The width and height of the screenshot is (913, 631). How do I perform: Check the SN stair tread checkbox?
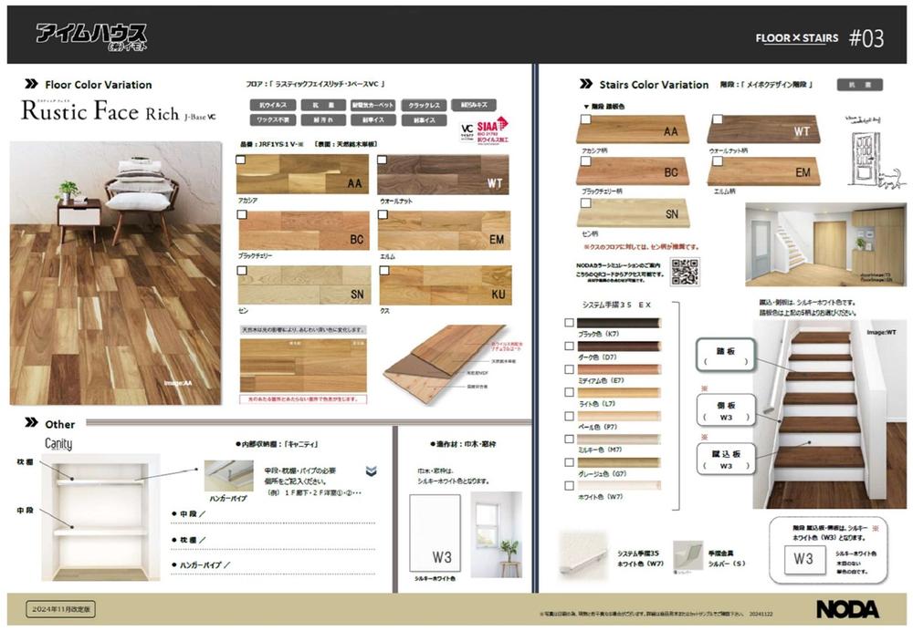[x=586, y=203]
